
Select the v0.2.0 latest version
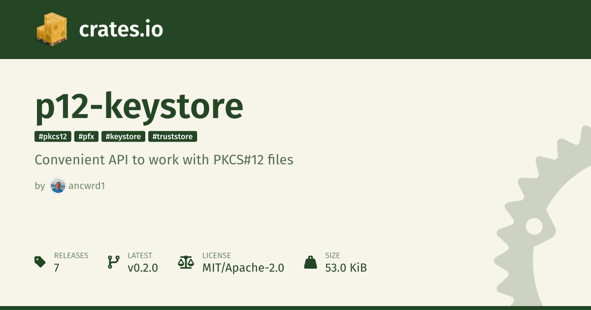pos(142,268)
